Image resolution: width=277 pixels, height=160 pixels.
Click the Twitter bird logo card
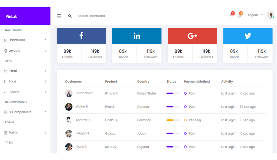[x=248, y=36]
